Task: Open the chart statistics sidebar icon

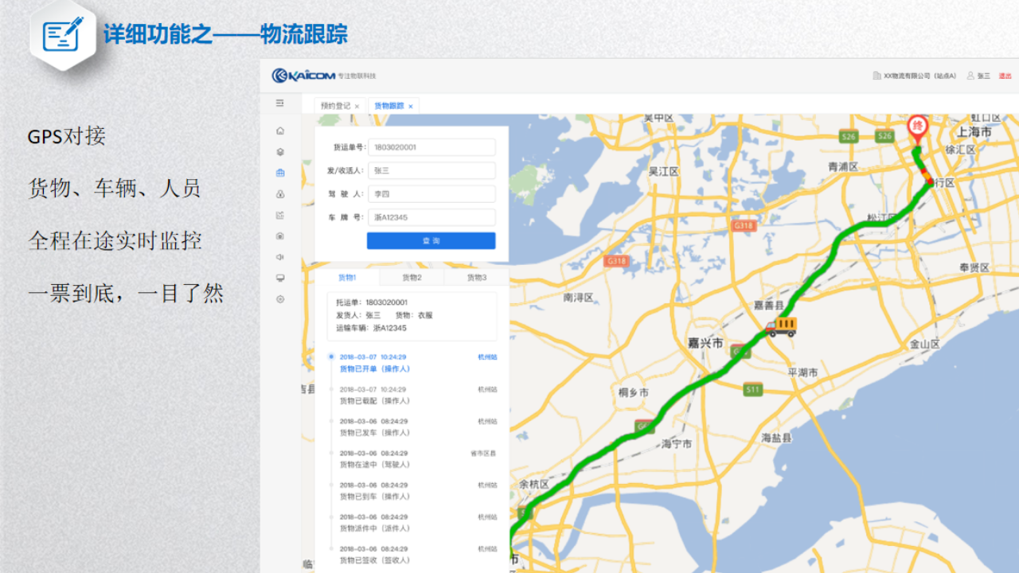Action: (x=279, y=215)
